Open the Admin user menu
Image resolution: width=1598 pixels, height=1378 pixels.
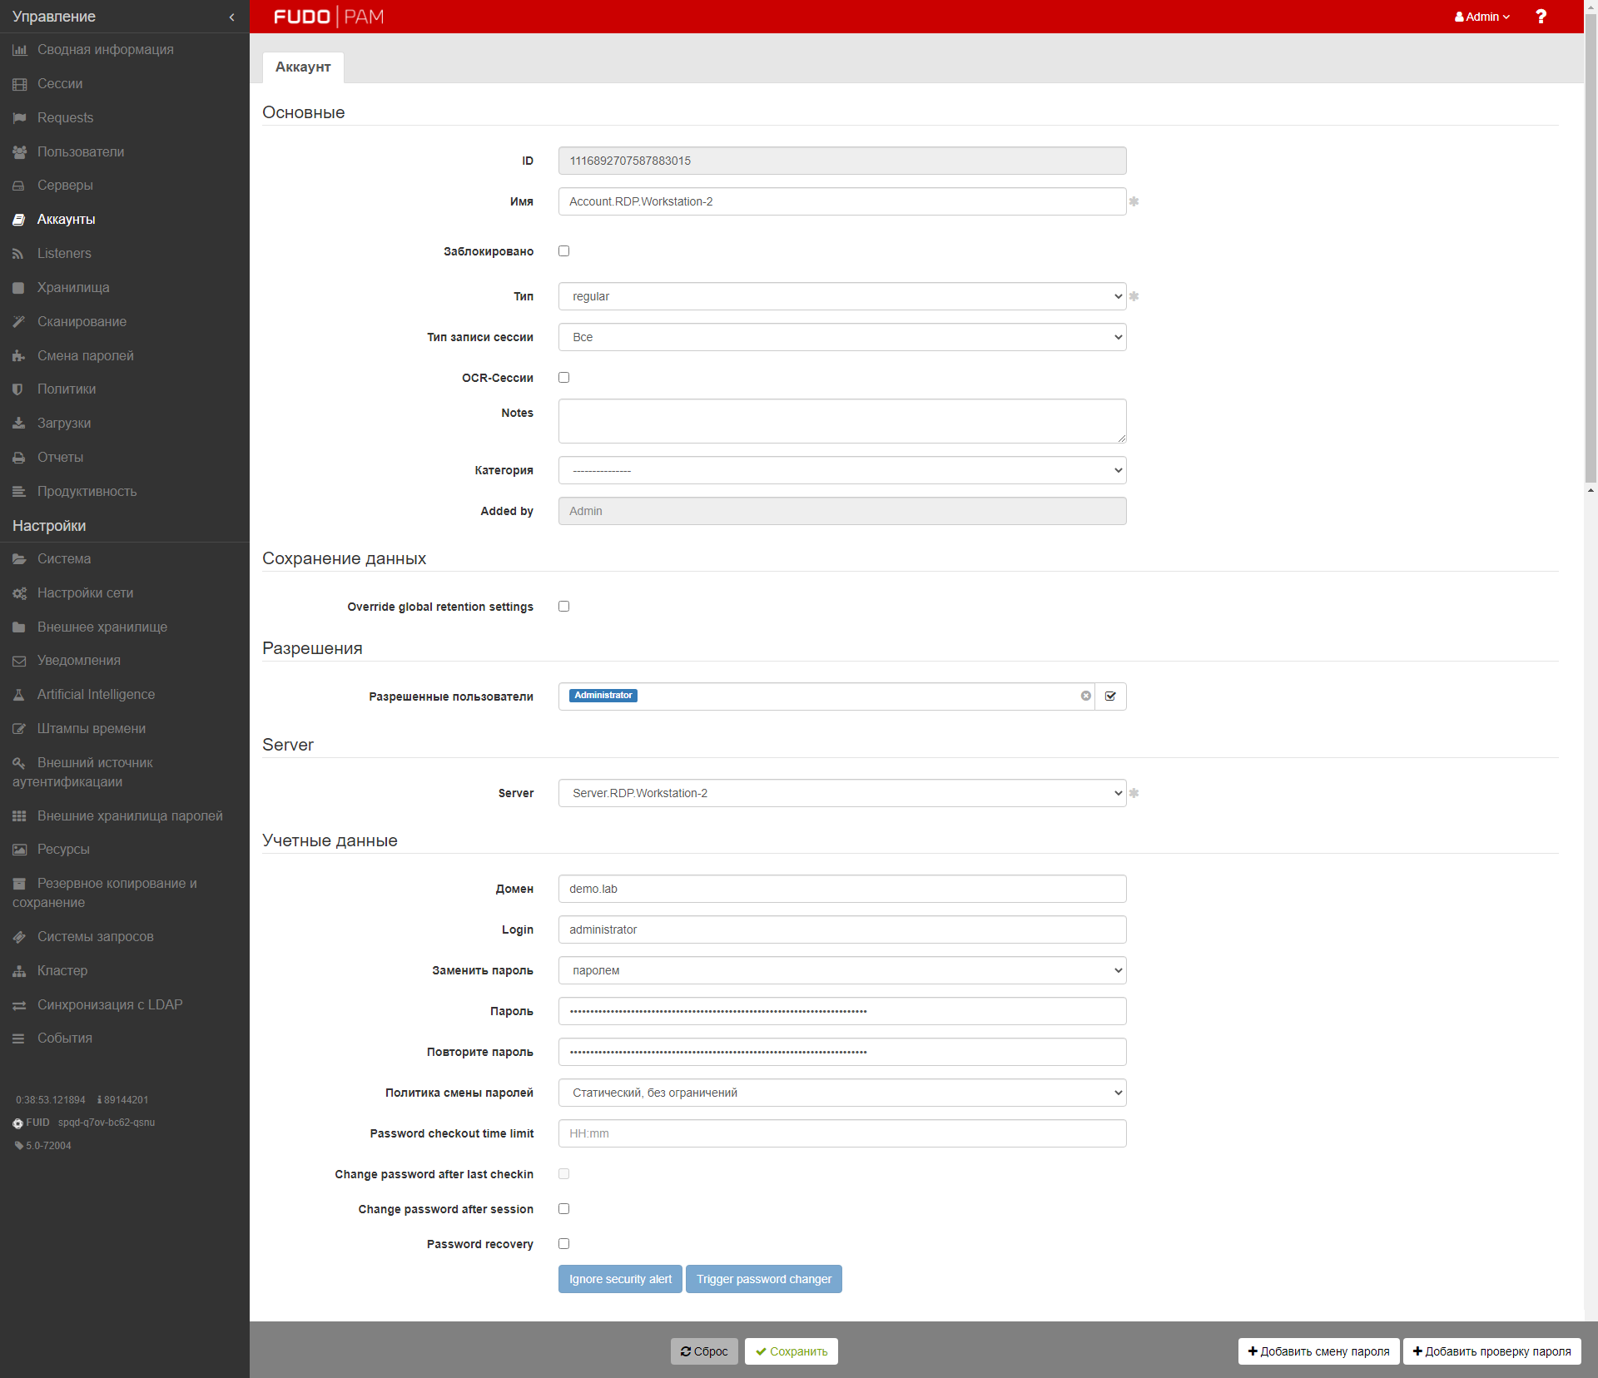click(x=1481, y=17)
